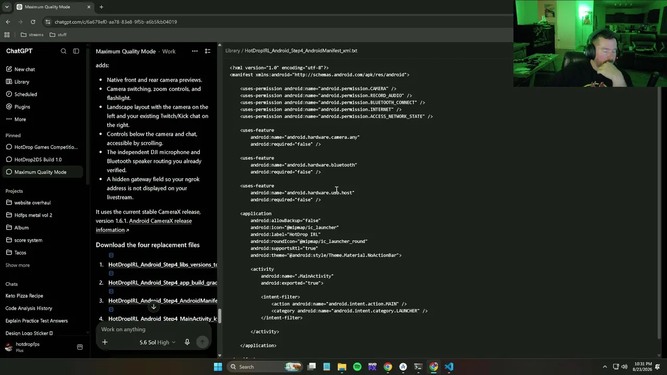Image resolution: width=667 pixels, height=375 pixels.
Task: Open the volume control in system tray
Action: click(x=624, y=367)
